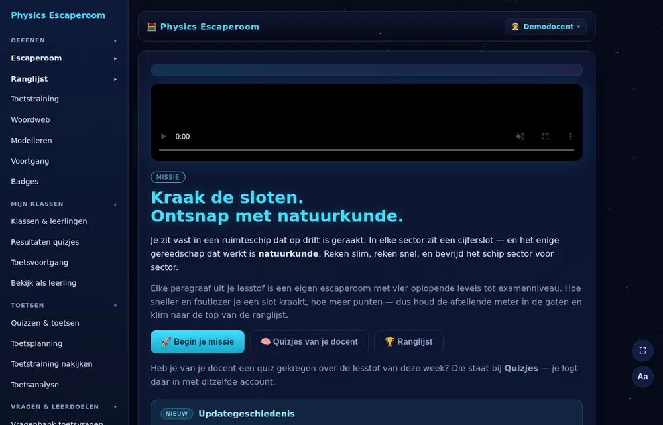The width and height of the screenshot is (663, 425).
Task: Open the Woordweb page
Action: pos(30,120)
